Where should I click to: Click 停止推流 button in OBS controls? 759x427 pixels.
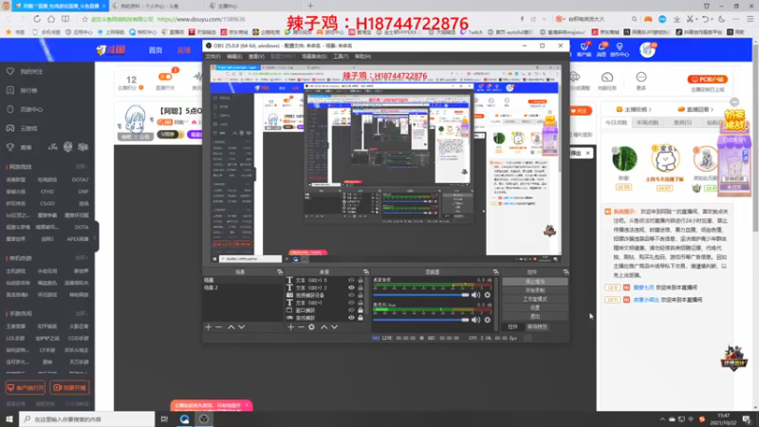pyautogui.click(x=535, y=282)
